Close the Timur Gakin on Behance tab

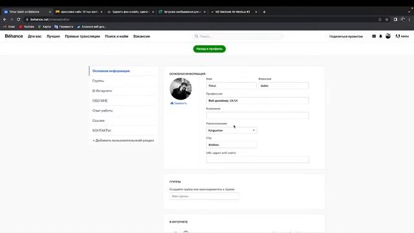pos(50,12)
